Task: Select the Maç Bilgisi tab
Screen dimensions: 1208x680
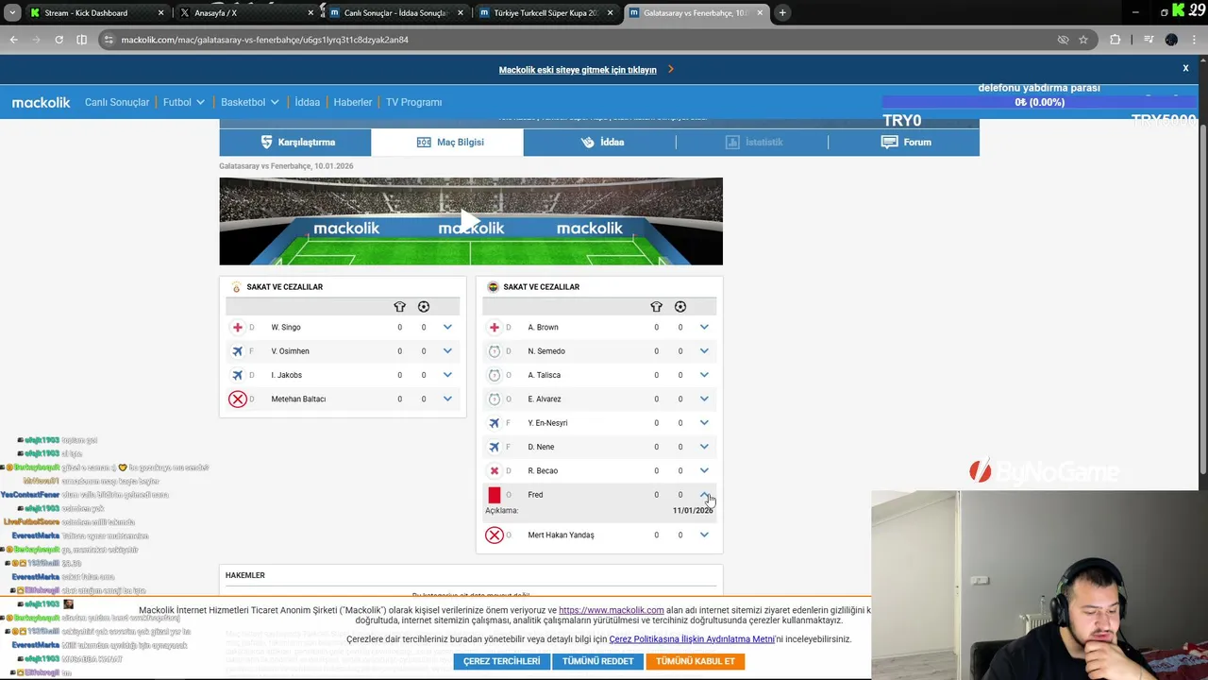Action: pyautogui.click(x=447, y=142)
